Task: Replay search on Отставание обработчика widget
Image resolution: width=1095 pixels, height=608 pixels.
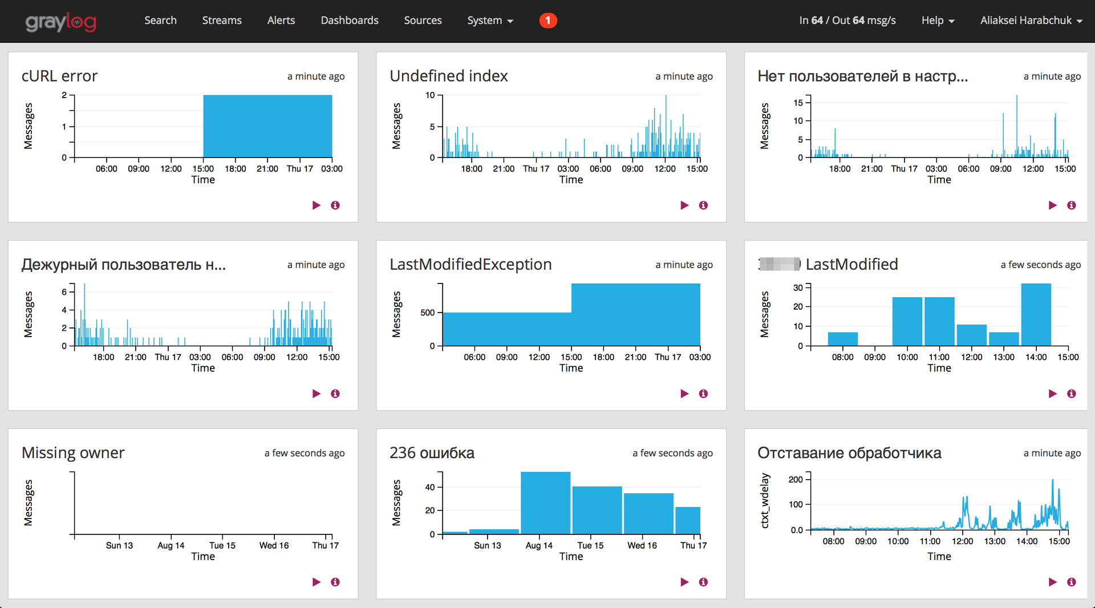Action: [x=1052, y=582]
